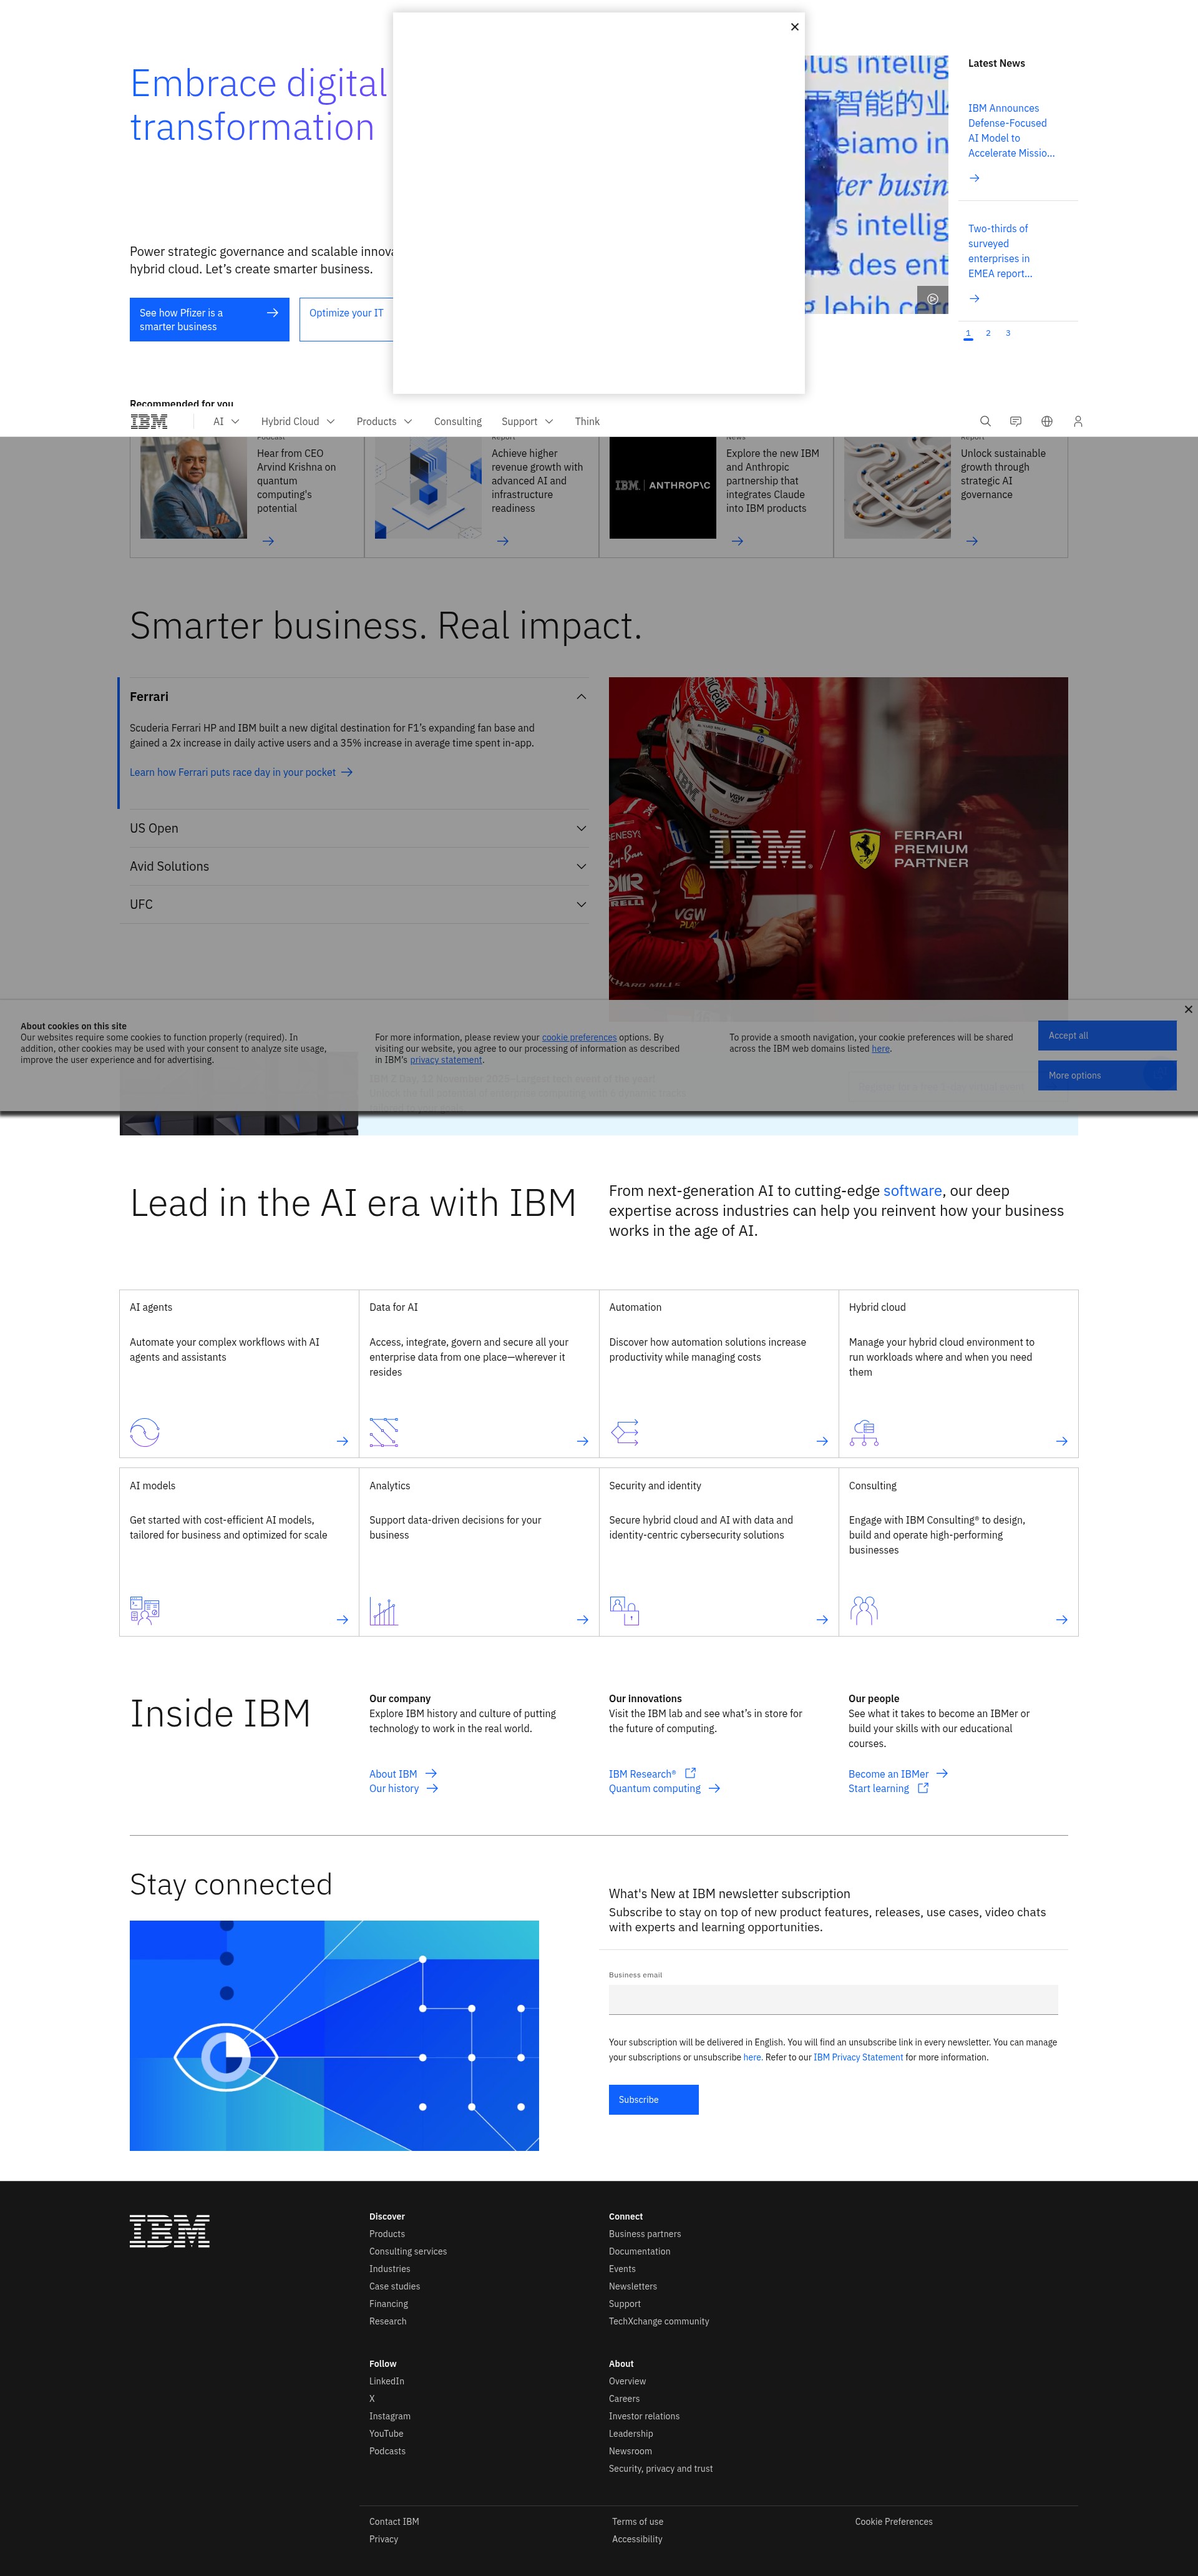
Task: Open the globe language selector icon
Action: coord(1047,421)
